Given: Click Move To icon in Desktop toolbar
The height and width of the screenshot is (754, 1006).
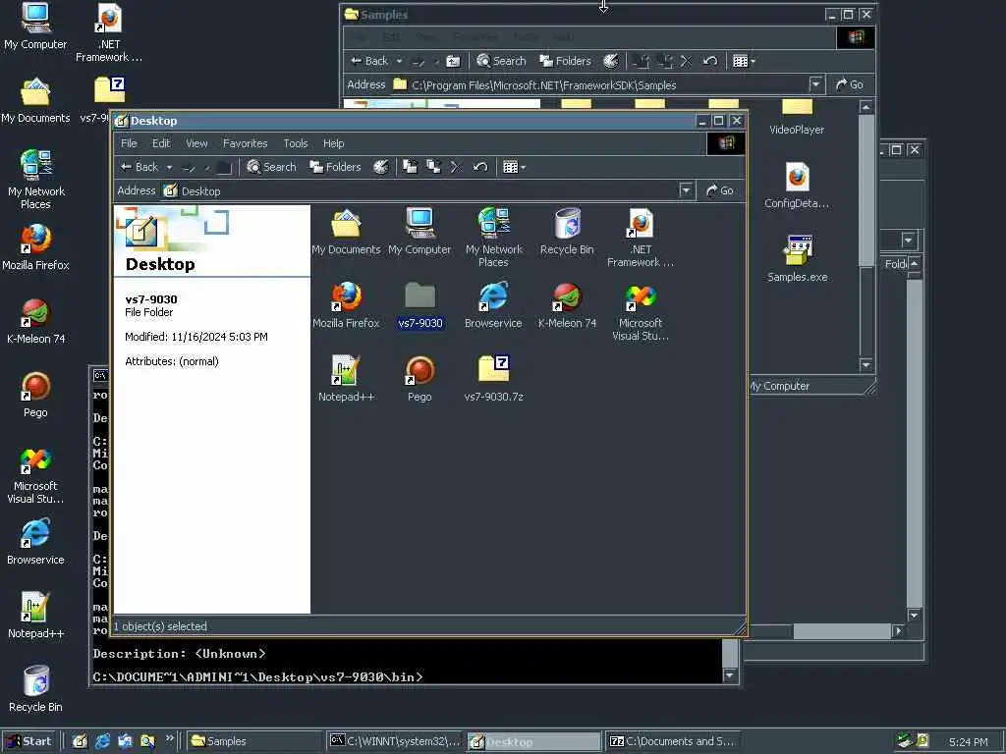Looking at the screenshot, I should pos(410,167).
